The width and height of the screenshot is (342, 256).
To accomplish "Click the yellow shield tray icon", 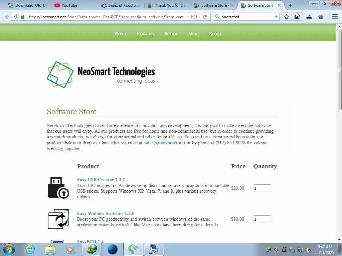I will 276,250.
